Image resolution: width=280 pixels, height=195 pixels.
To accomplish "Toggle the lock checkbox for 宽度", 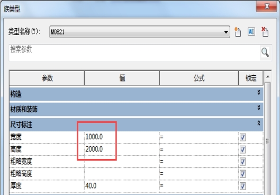I will [242, 137].
